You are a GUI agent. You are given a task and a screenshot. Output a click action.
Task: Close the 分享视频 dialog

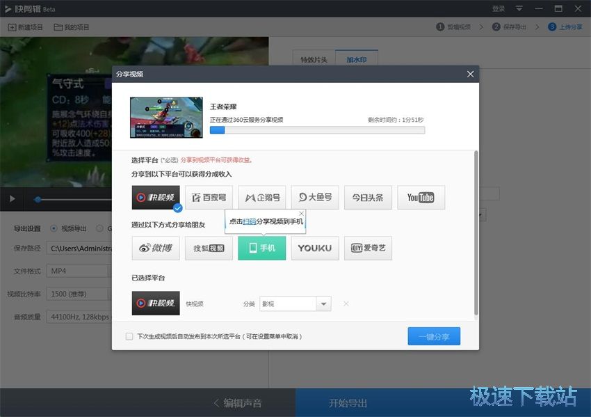[471, 74]
